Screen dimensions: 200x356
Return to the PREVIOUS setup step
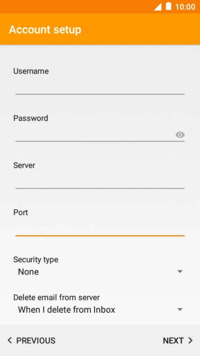point(31,340)
